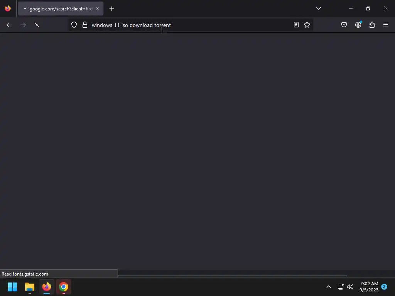Launch Google Chrome from the taskbar
Viewport: 395px width, 296px height.
[x=64, y=287]
